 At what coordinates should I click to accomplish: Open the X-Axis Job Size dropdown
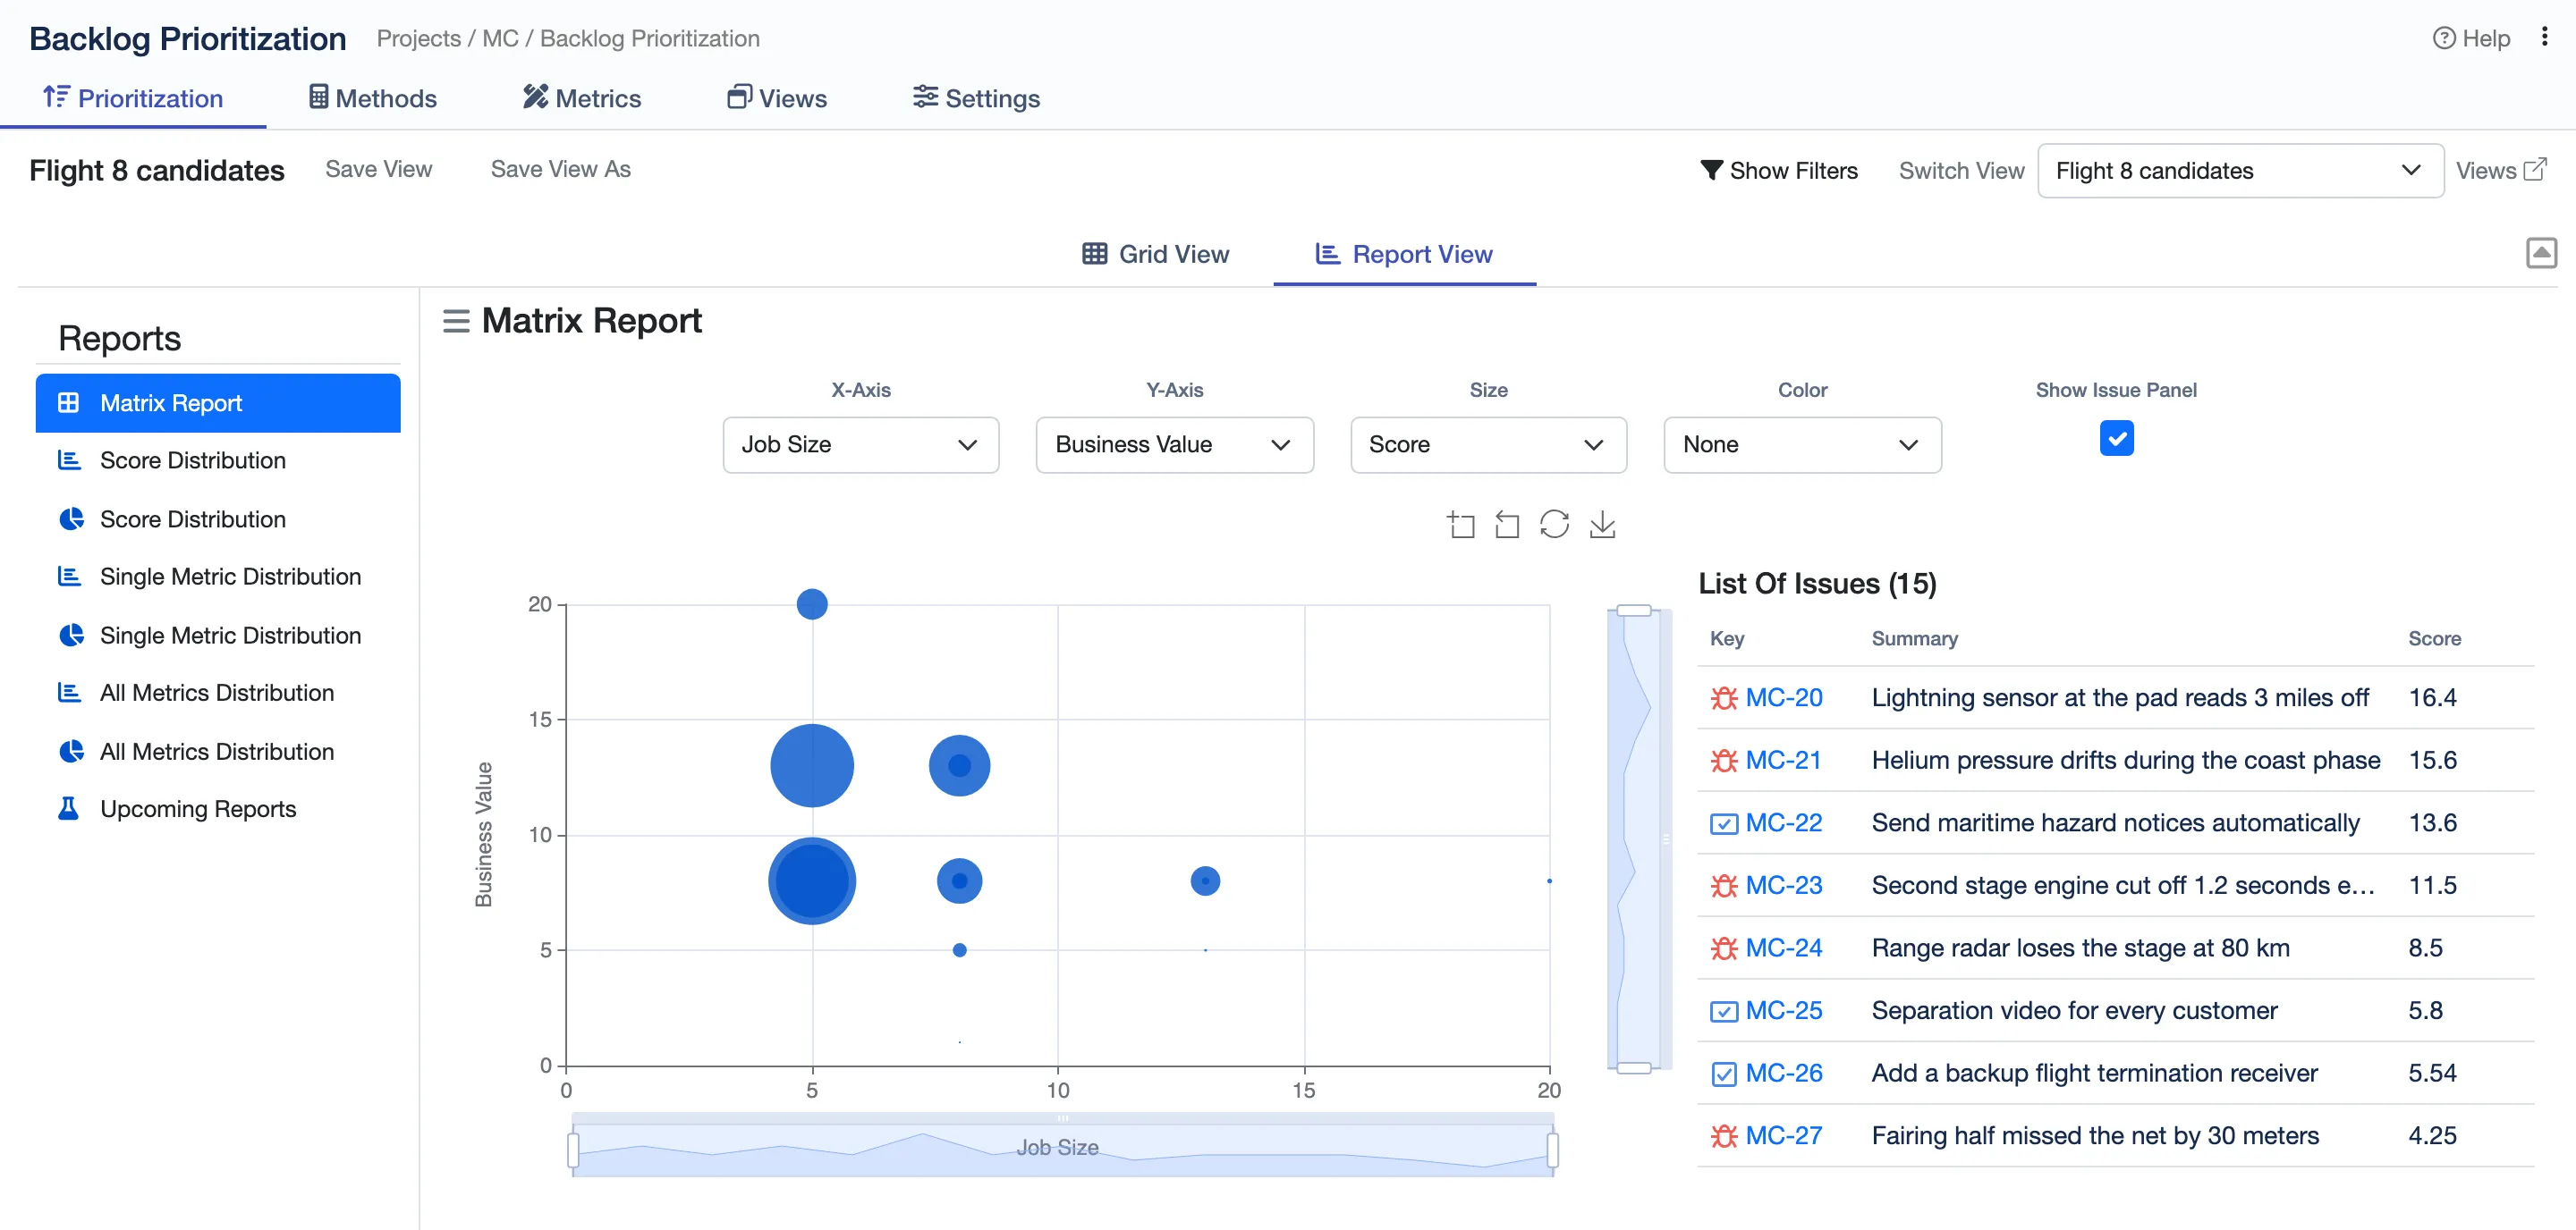tap(860, 444)
